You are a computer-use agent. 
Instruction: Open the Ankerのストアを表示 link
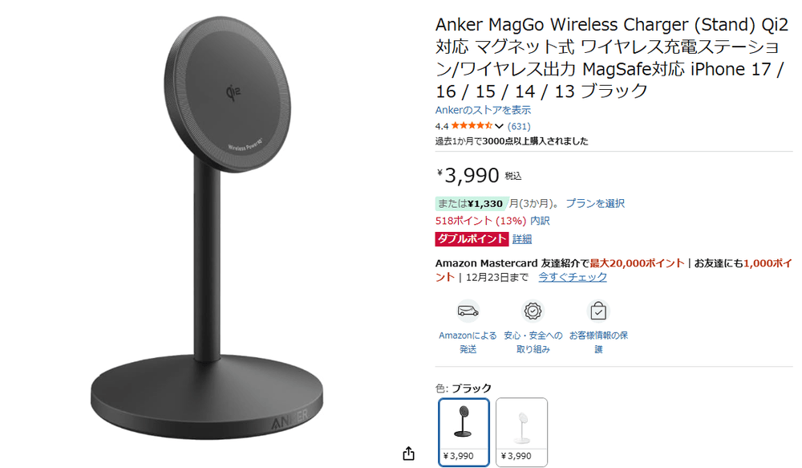[x=483, y=110]
